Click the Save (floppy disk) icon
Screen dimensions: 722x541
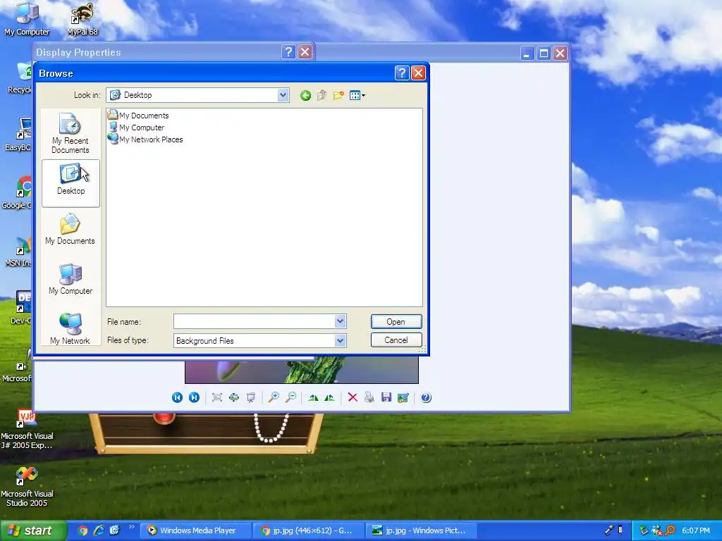[x=386, y=397]
